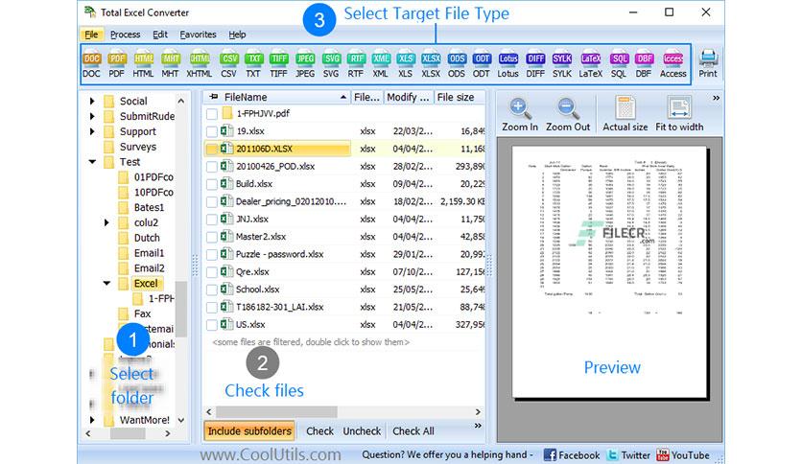Expand the WantMore! folder node
The width and height of the screenshot is (802, 464).
(x=92, y=420)
